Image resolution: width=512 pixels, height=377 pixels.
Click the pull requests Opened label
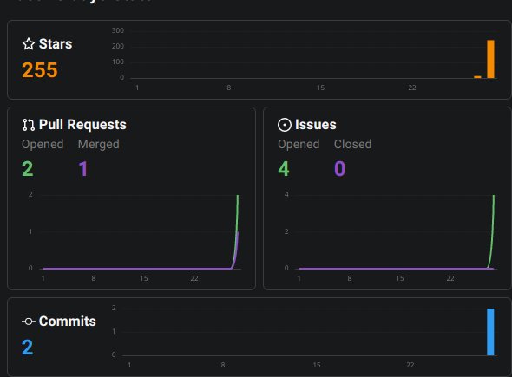[43, 145]
